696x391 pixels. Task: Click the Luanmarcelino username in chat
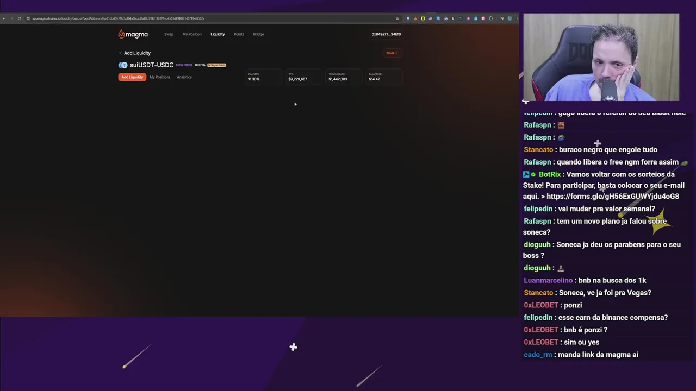(x=548, y=280)
